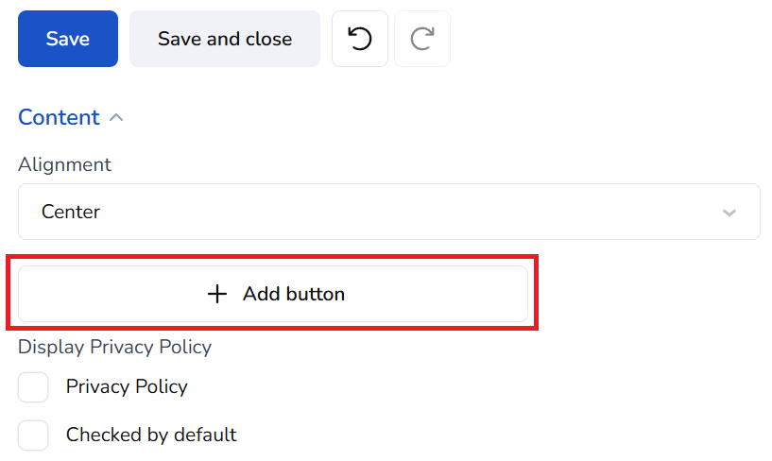
Task: Click the blank area inside the Alignment box
Action: point(425,212)
